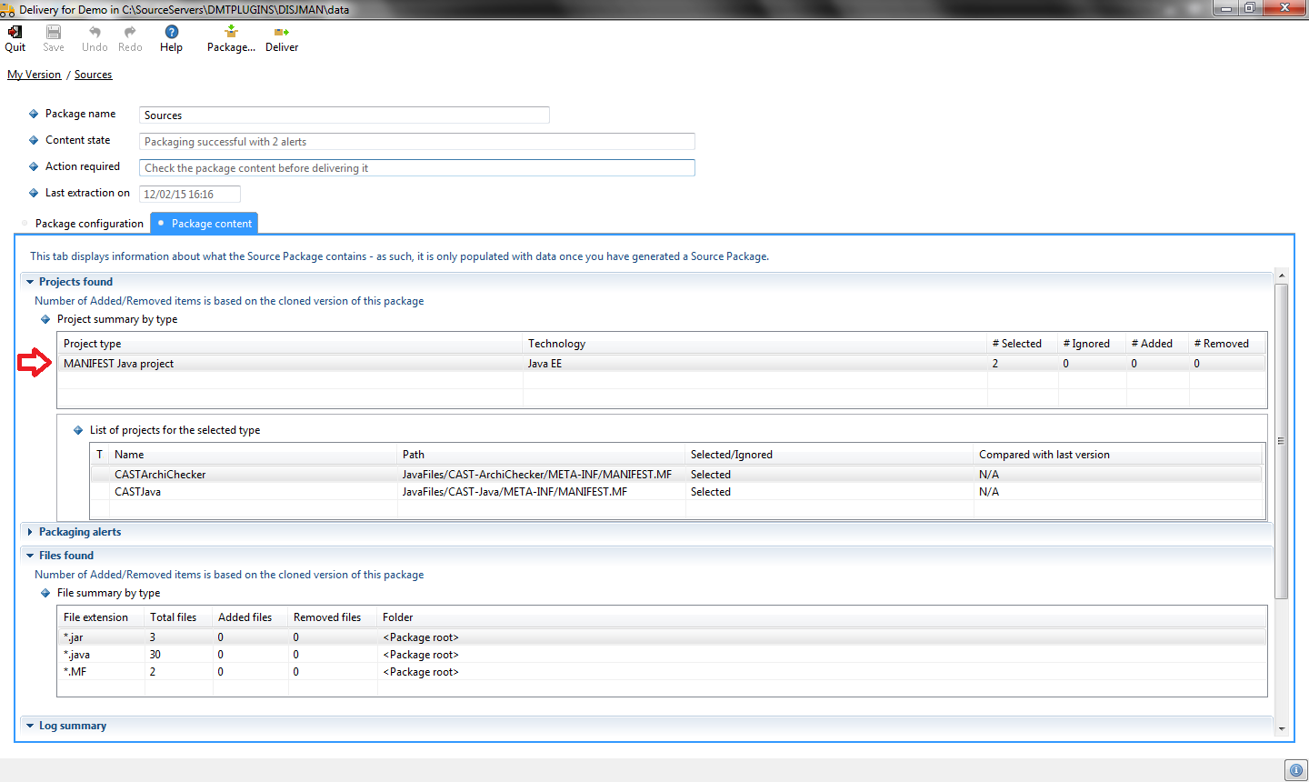Click the Package name input field
Viewport: 1309px width, 782px height.
344,115
